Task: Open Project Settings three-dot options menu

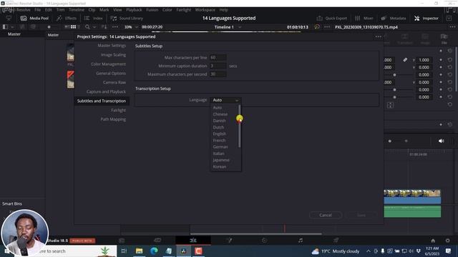Action: coord(379,36)
